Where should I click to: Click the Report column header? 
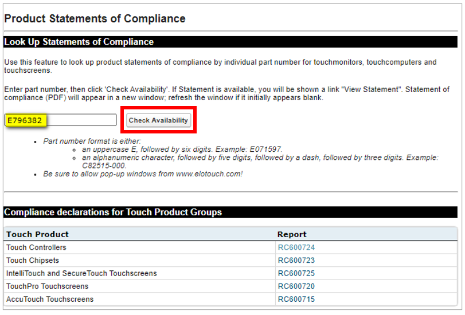click(292, 234)
